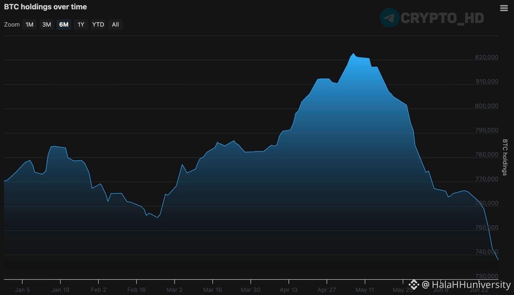Switch zoom range to 1Y
The image size is (514, 295).
coord(81,24)
